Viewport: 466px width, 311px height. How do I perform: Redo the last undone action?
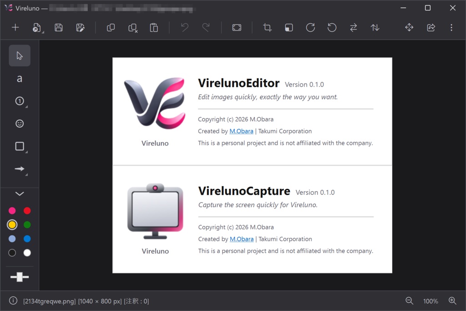coord(206,28)
